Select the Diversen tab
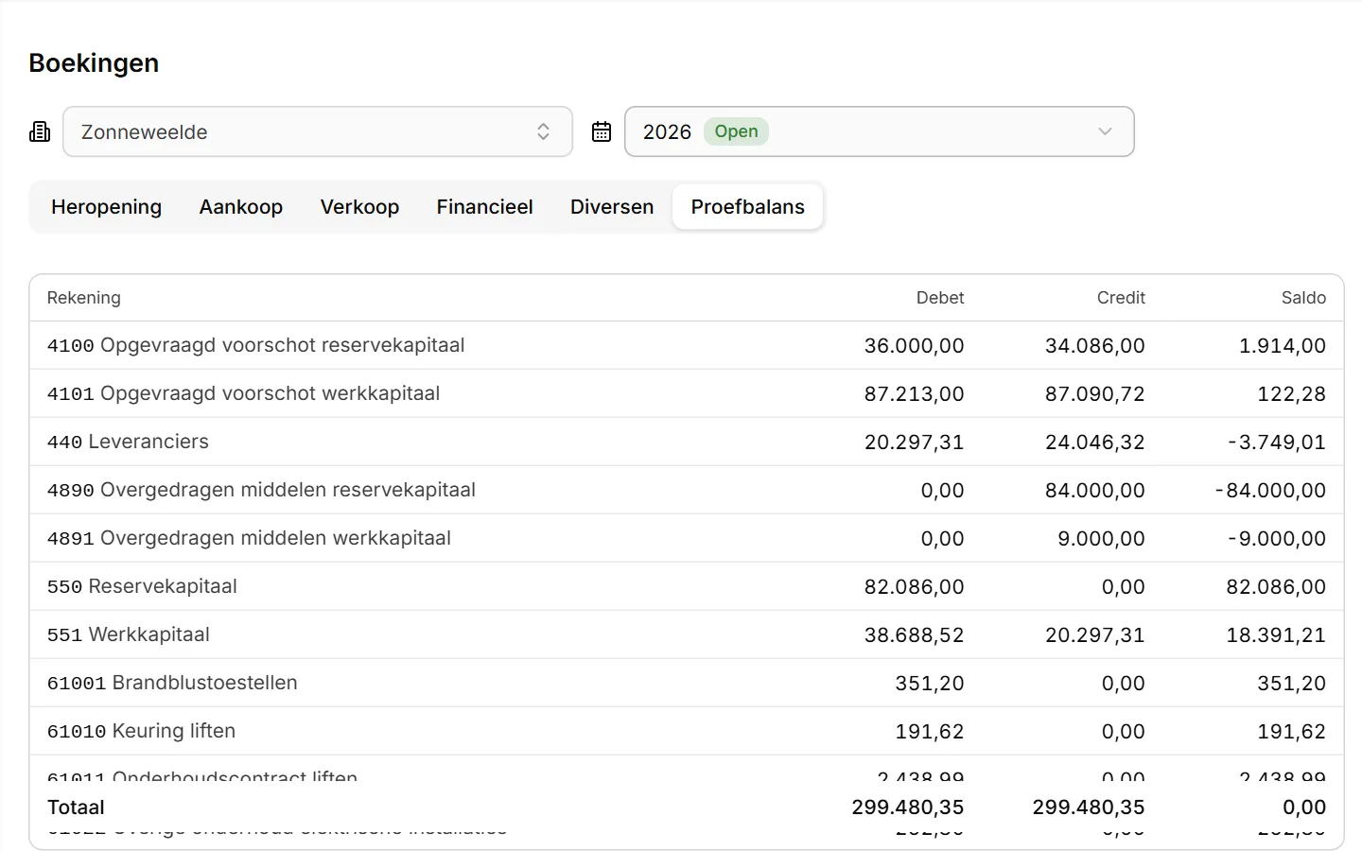 [612, 207]
